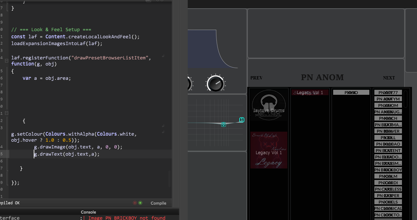Select the Jaytove Drums expansion thumbnail

(269, 104)
